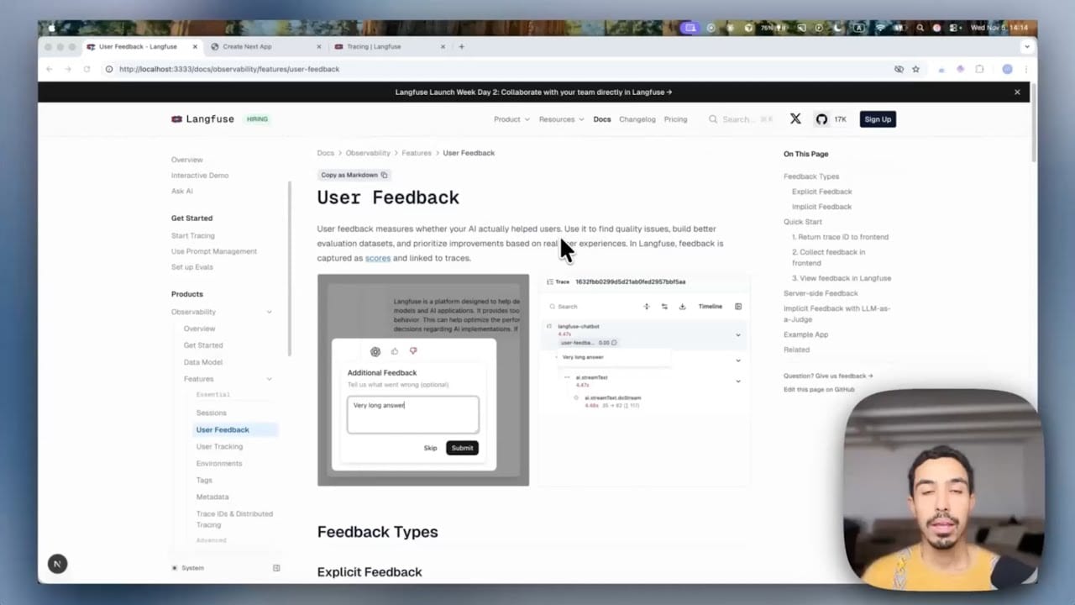Open Pricing in the top navigation

[x=675, y=119]
